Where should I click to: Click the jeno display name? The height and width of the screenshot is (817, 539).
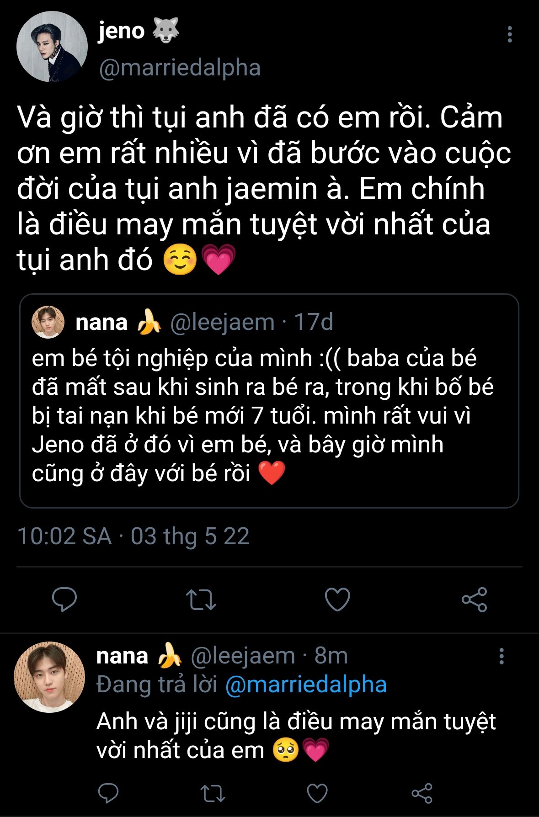(x=122, y=31)
